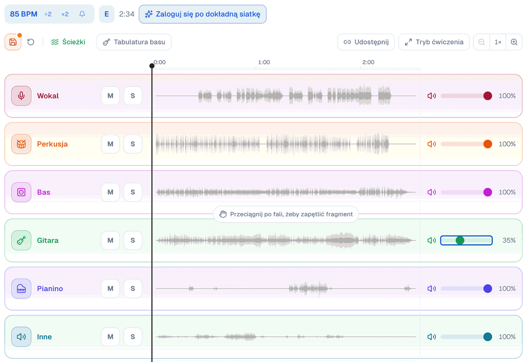Open the Ścieżki tracks view
Screen dimensions: 527x362
[x=68, y=42]
